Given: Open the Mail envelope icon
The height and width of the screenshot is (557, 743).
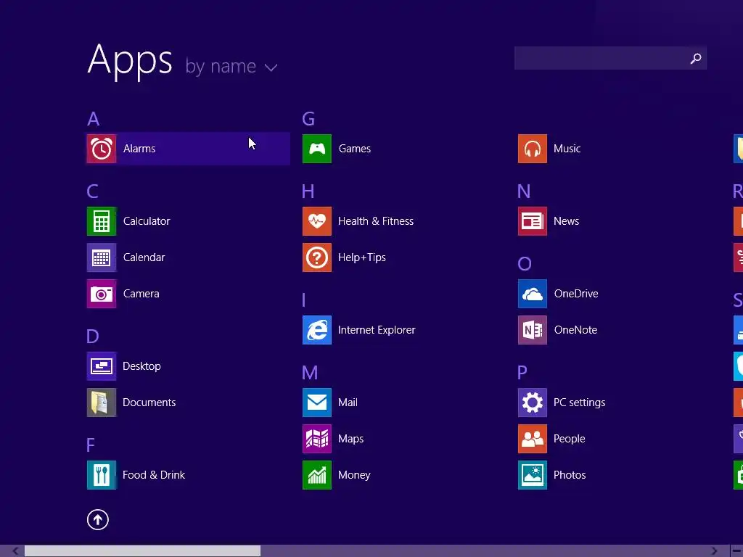Looking at the screenshot, I should tap(317, 403).
